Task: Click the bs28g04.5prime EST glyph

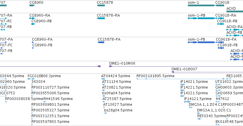Action: coord(105,113)
